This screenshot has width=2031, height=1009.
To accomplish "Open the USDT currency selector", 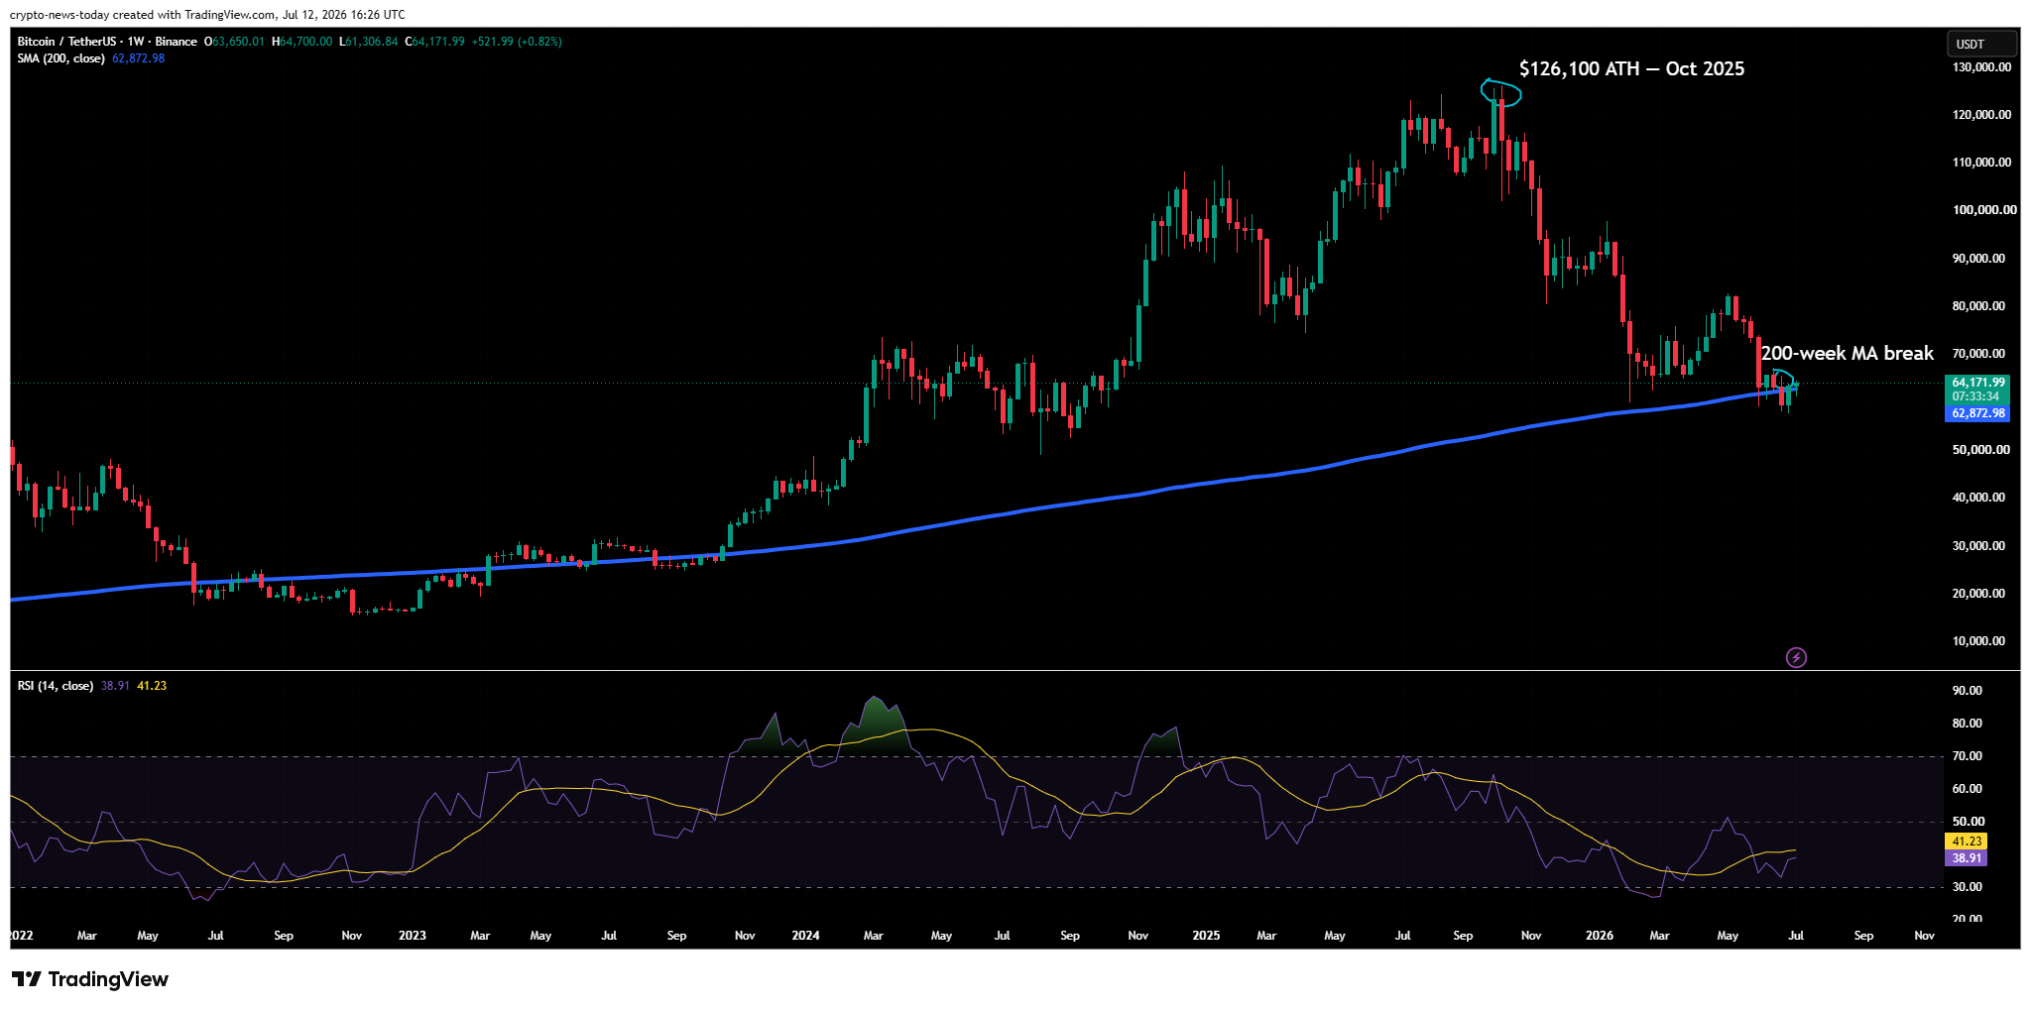I will coord(1981,44).
